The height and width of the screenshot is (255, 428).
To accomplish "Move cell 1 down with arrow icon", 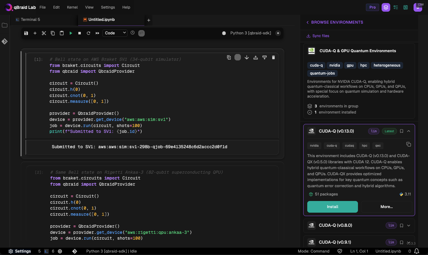I will 247,57.
